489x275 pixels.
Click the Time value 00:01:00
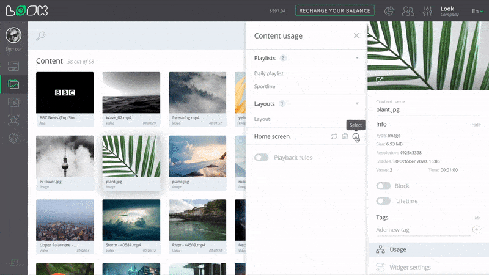[449, 170]
